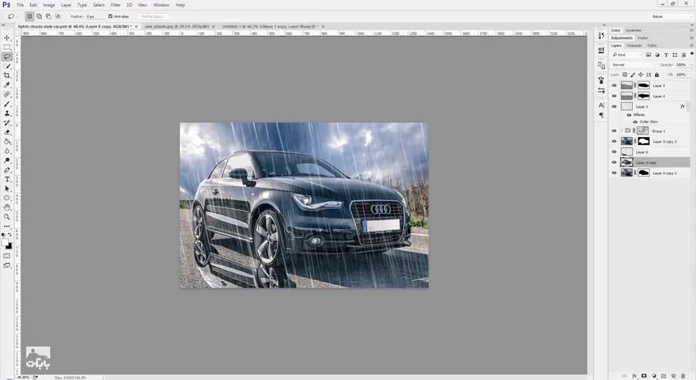Open the layer filter Kind dropdown

click(626, 55)
